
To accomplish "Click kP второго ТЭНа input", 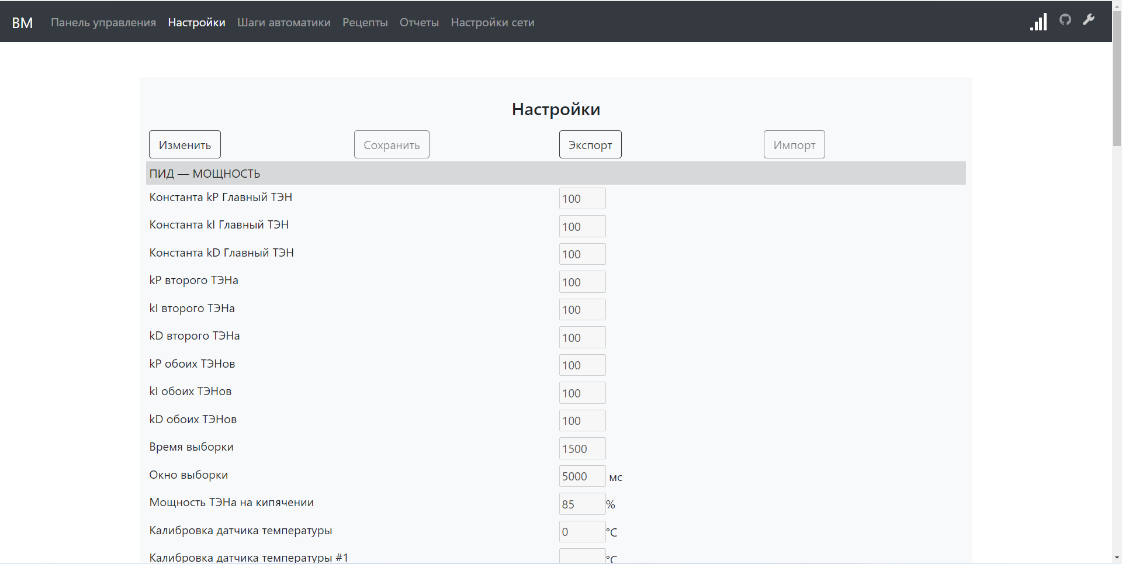I will 582,282.
